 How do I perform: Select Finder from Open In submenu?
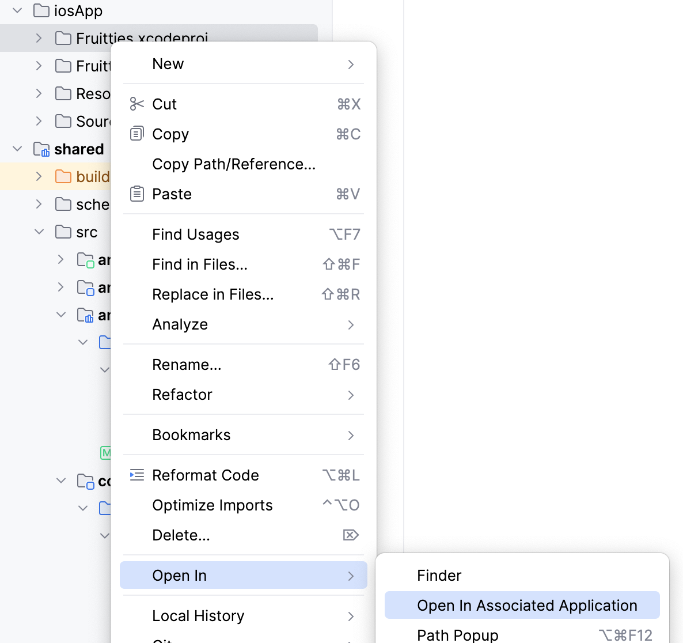point(439,576)
